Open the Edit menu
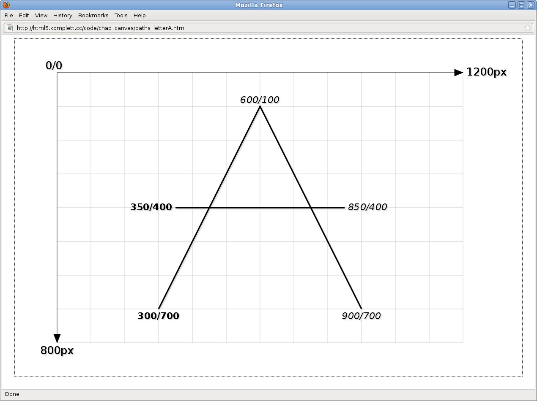 [24, 15]
